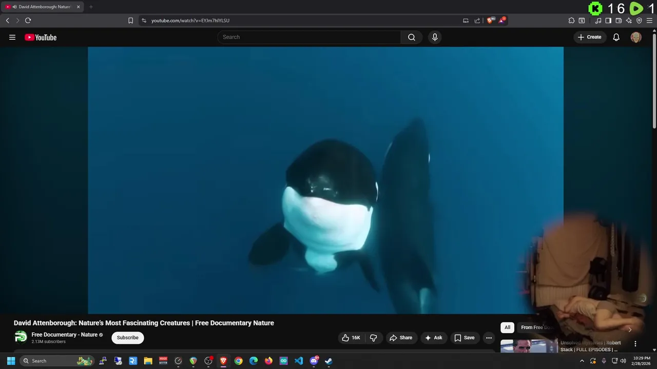Image resolution: width=657 pixels, height=369 pixels.
Task: Reload the page with the refresh icon
Action: point(28,20)
